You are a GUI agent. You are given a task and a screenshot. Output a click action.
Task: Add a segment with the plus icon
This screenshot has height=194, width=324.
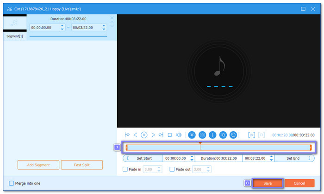click(212, 135)
